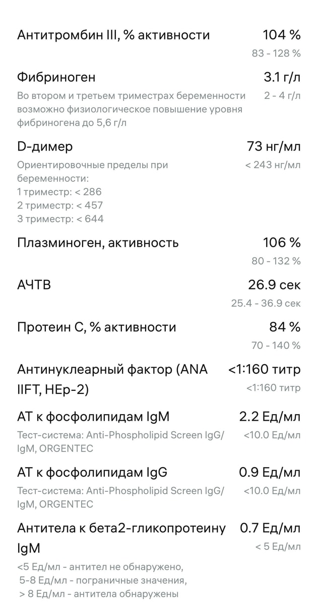Tap the 2.2 Ед/мл IgM value

(270, 417)
